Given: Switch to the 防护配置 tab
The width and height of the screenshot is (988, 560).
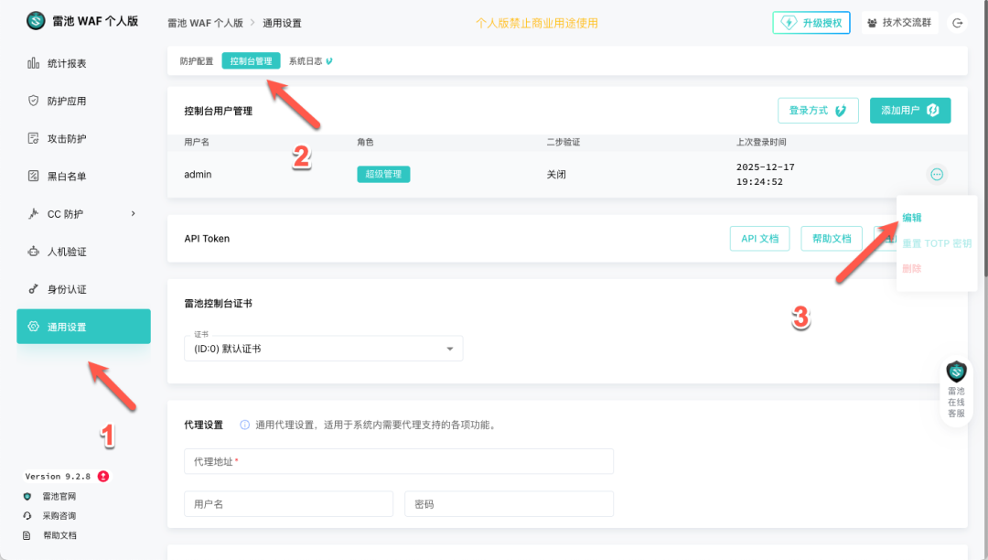Looking at the screenshot, I should tap(197, 61).
